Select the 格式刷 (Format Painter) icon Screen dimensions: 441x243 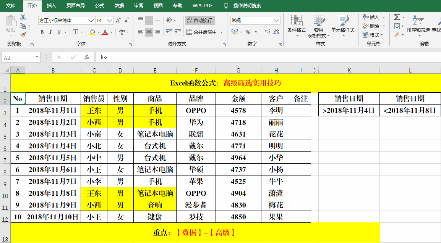[x=23, y=34]
